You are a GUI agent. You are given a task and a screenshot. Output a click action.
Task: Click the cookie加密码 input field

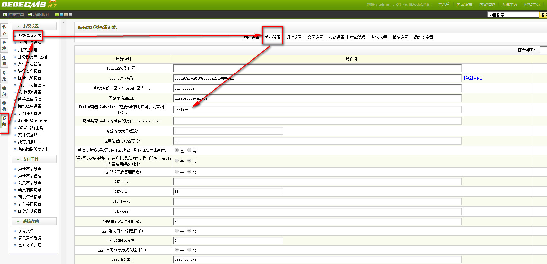pos(317,78)
